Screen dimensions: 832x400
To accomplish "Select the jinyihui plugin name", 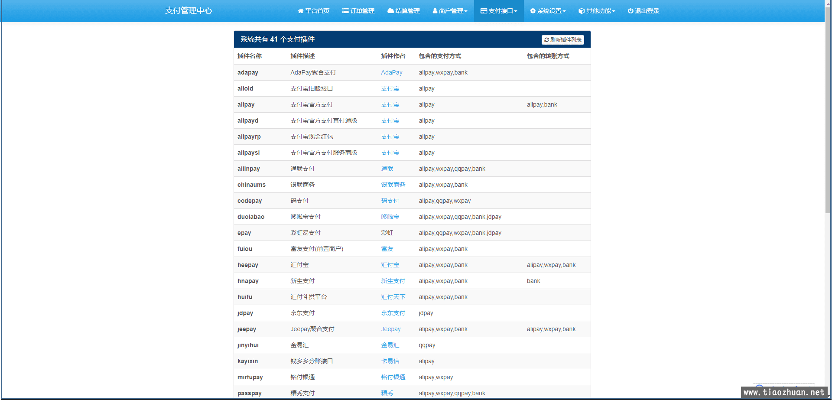I will coord(248,345).
